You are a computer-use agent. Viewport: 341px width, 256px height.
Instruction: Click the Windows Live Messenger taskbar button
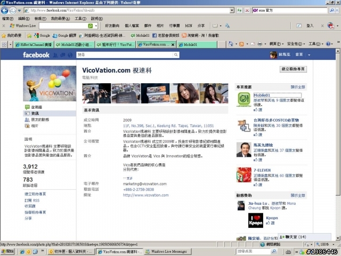pos(168,252)
